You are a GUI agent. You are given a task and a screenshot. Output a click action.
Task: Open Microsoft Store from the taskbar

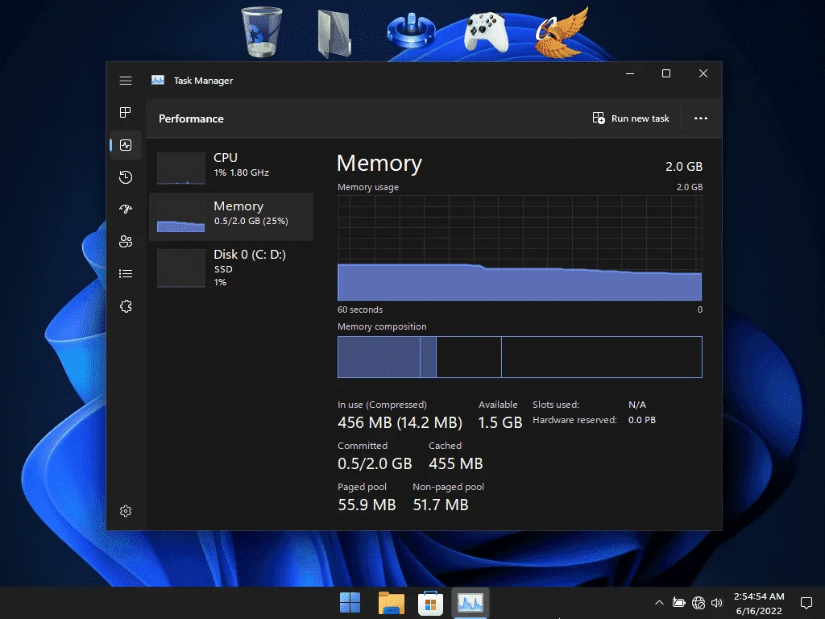click(x=430, y=603)
